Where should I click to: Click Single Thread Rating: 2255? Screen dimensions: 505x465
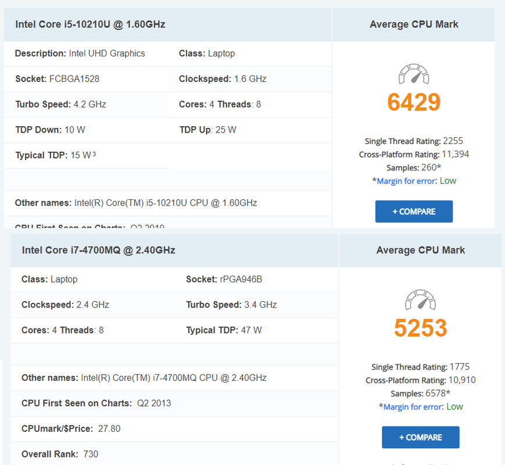point(414,141)
